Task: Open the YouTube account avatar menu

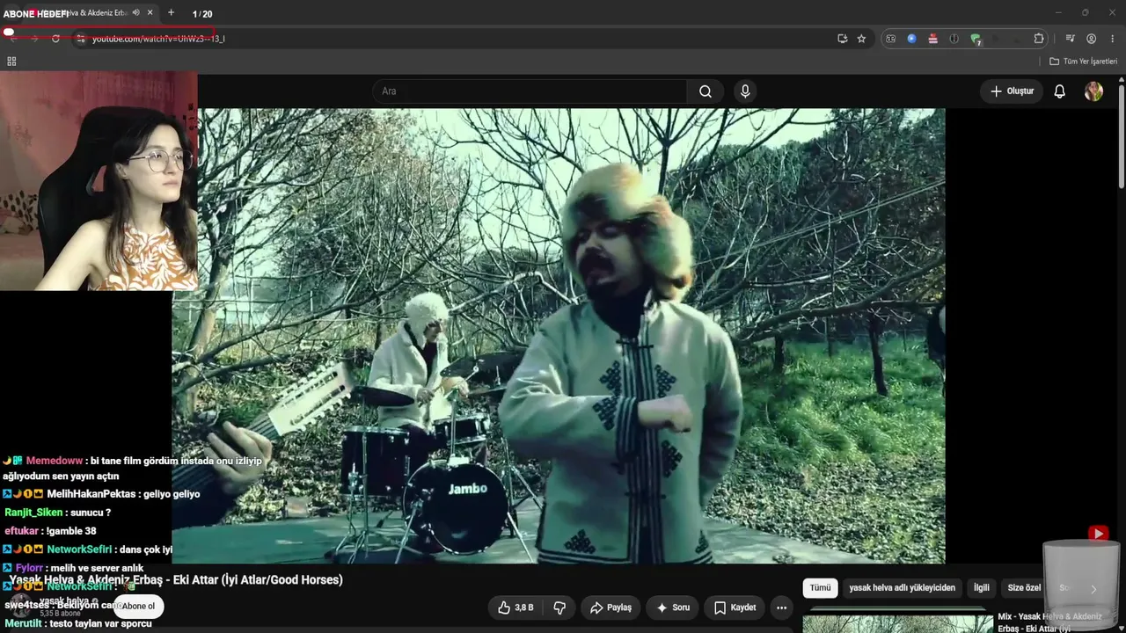Action: click(1093, 91)
